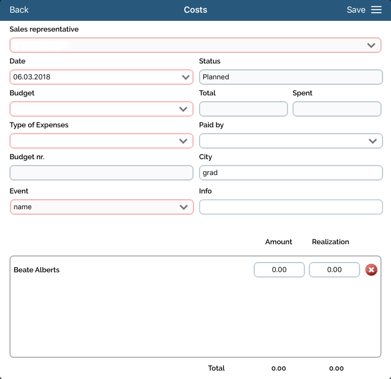The width and height of the screenshot is (391, 379).
Task: Open the Date dropdown
Action: point(101,77)
